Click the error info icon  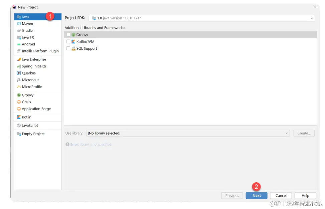point(67,144)
